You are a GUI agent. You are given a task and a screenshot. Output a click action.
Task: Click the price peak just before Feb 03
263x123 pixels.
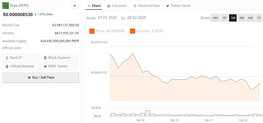pyautogui.click(x=133, y=54)
